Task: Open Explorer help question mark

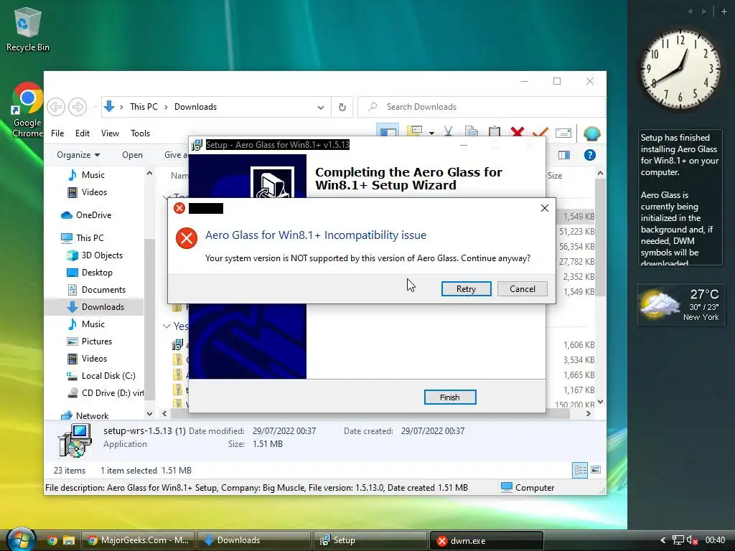Action: click(590, 155)
